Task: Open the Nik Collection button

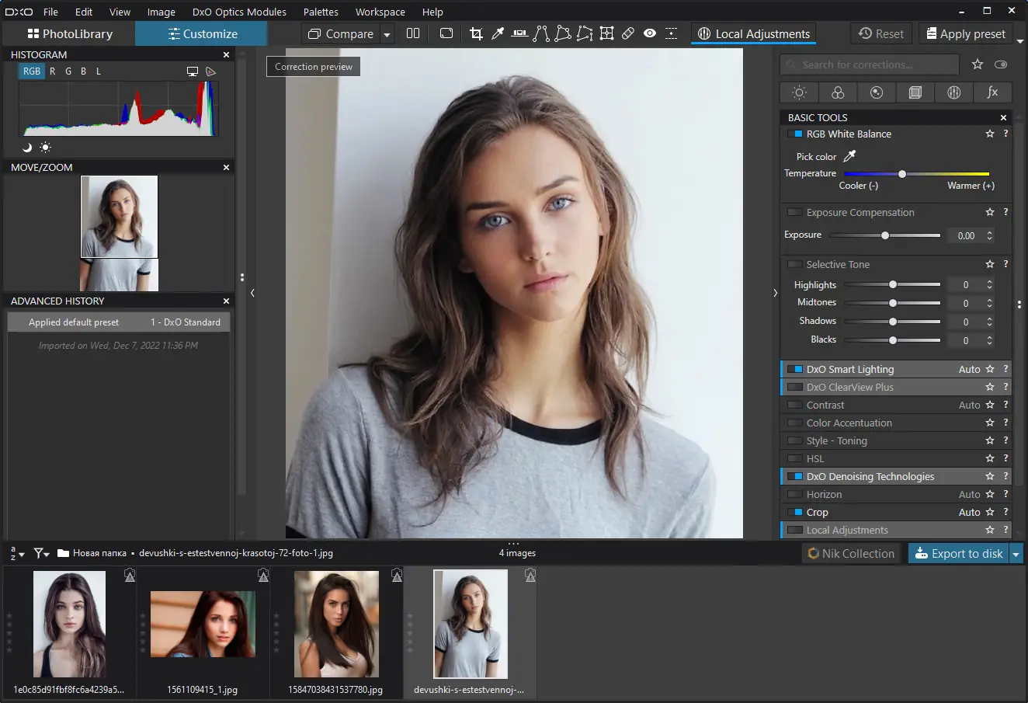Action: click(x=851, y=553)
